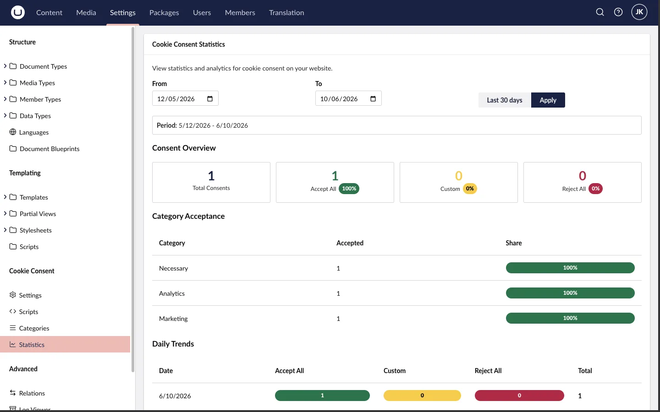Expand the Templates tree node
This screenshot has width=660, height=412.
coord(5,197)
